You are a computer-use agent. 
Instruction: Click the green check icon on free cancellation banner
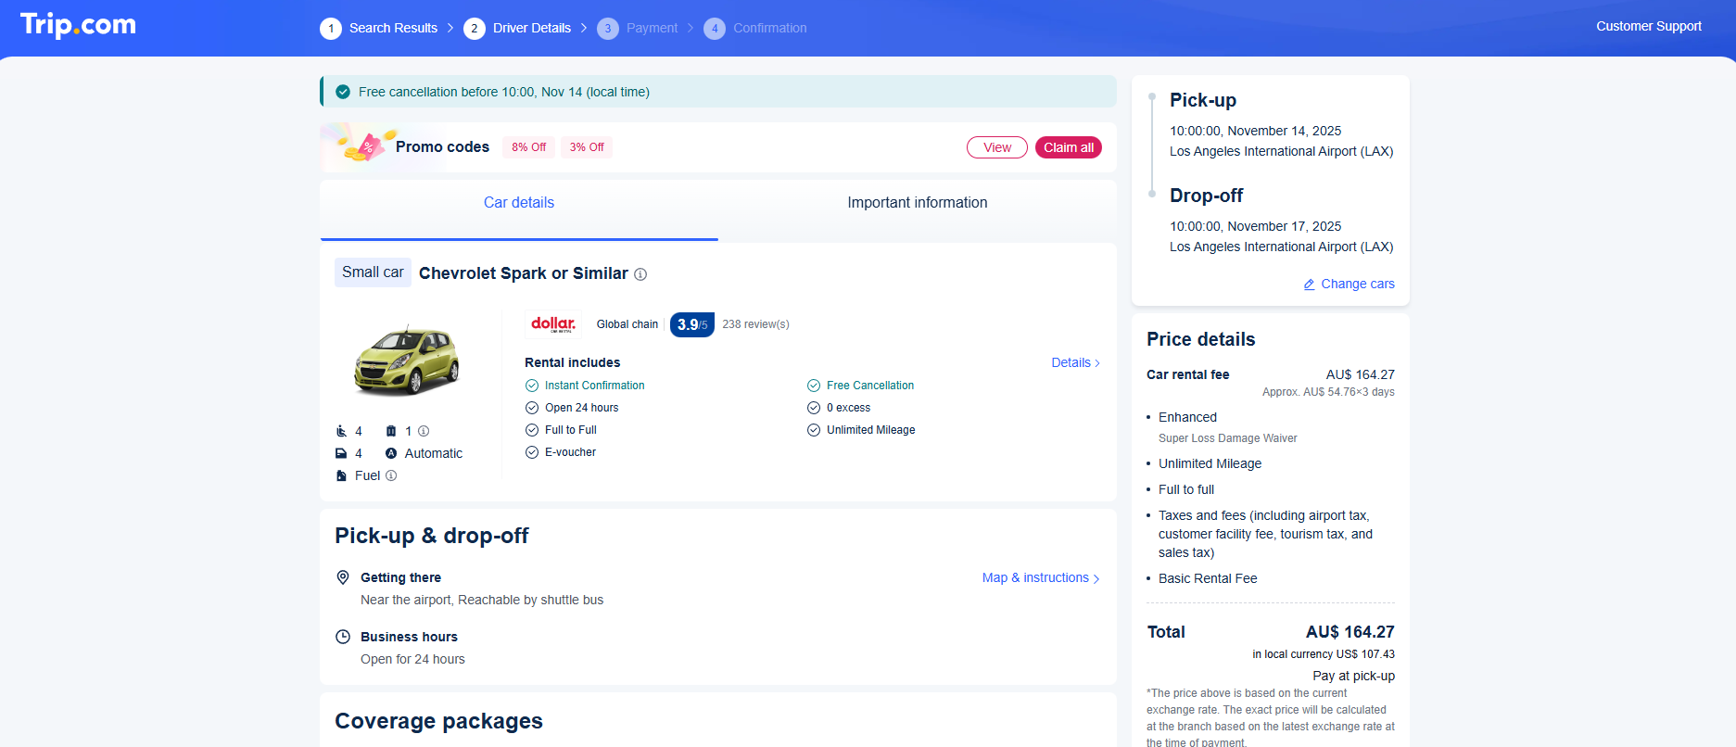click(x=343, y=92)
